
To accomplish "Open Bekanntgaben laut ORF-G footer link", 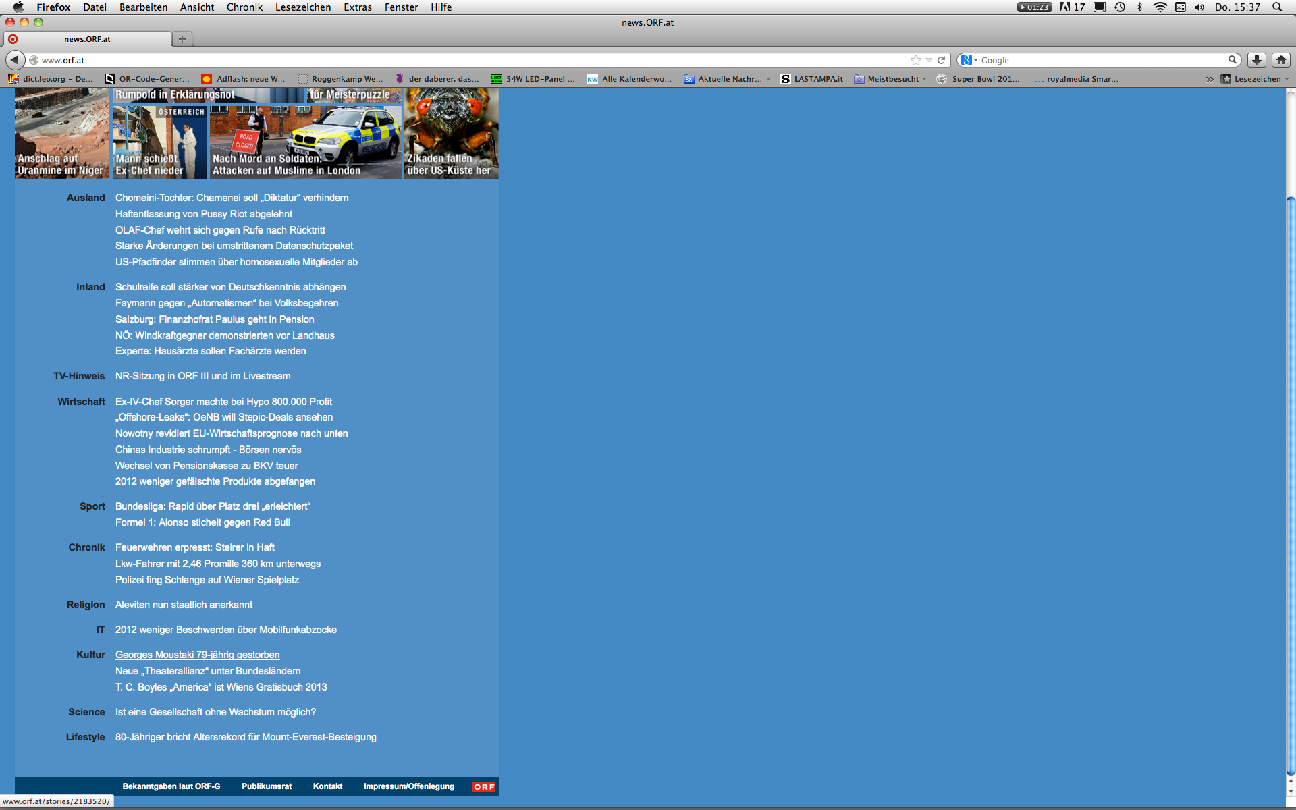I will coord(171,786).
